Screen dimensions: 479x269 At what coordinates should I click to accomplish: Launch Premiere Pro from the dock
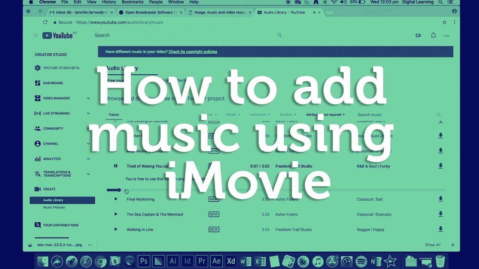click(202, 261)
